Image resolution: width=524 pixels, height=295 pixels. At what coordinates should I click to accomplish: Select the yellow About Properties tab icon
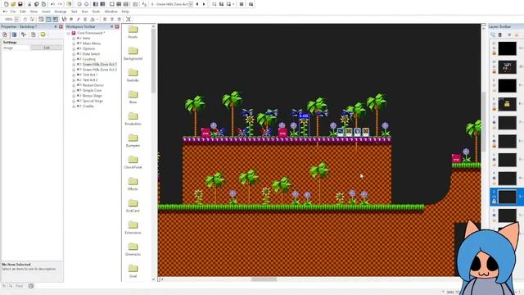(x=43, y=34)
